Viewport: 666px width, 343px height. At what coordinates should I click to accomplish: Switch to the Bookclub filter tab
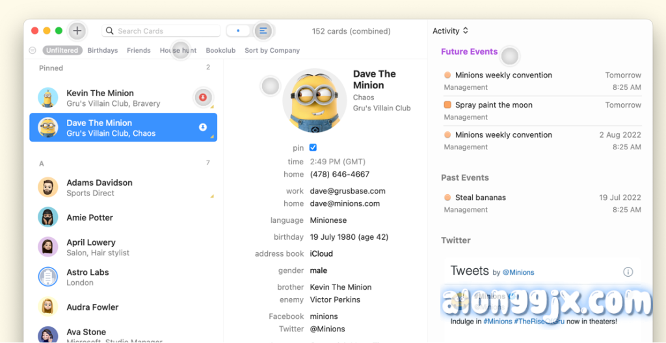point(220,51)
